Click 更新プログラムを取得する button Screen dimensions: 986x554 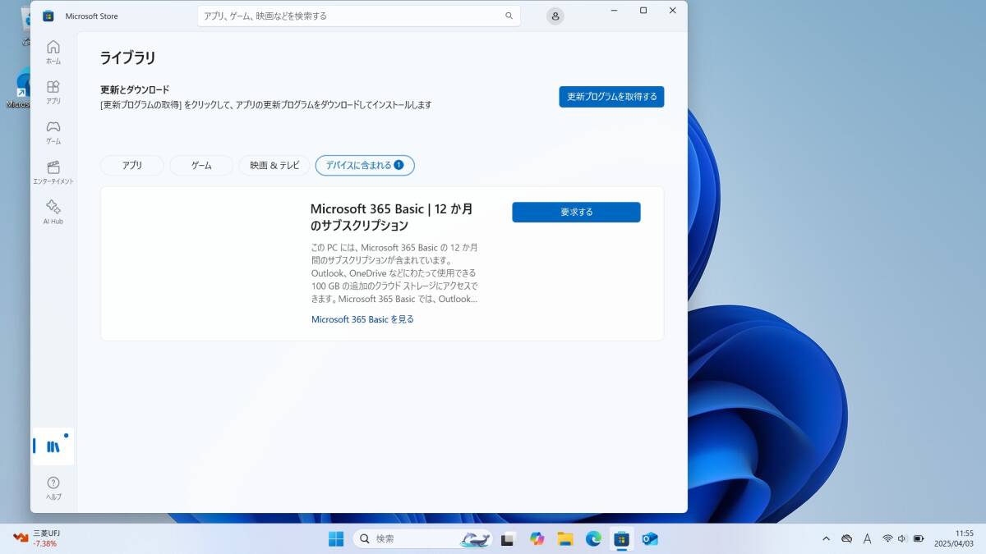(611, 97)
